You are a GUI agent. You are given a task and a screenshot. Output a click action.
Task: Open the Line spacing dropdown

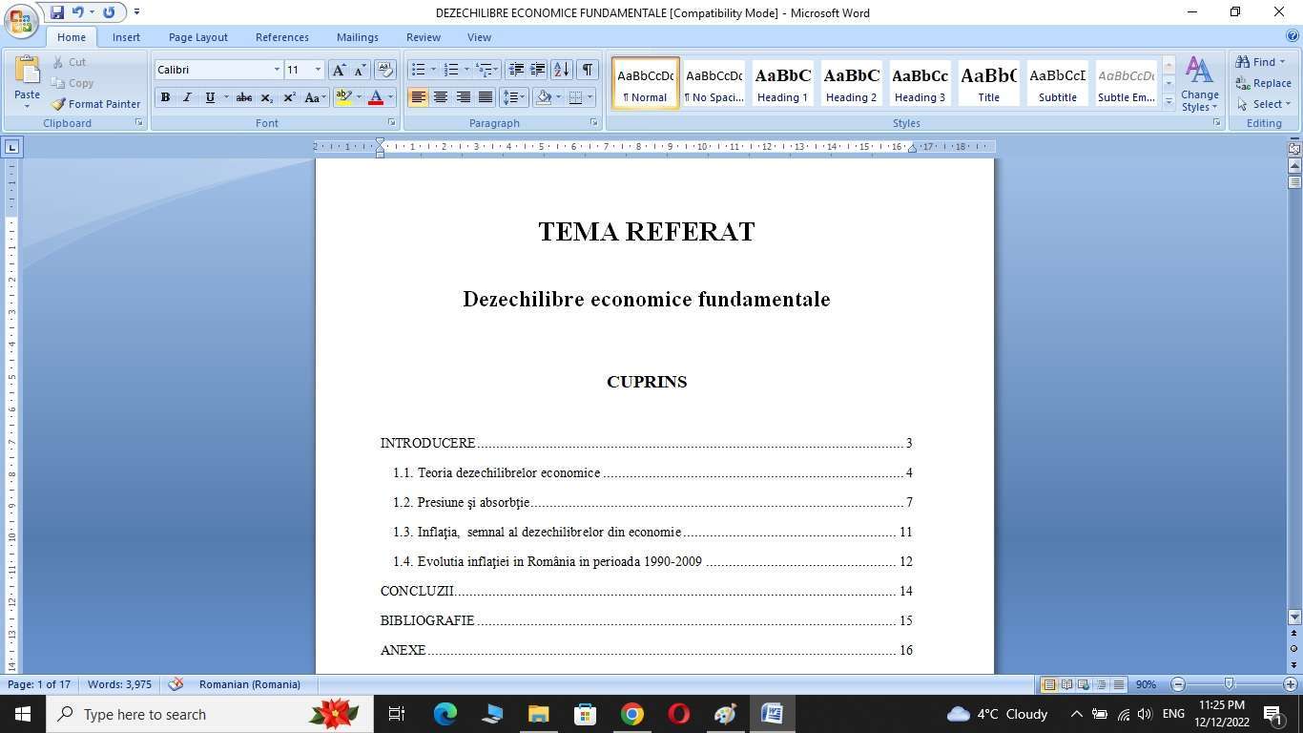tap(514, 97)
